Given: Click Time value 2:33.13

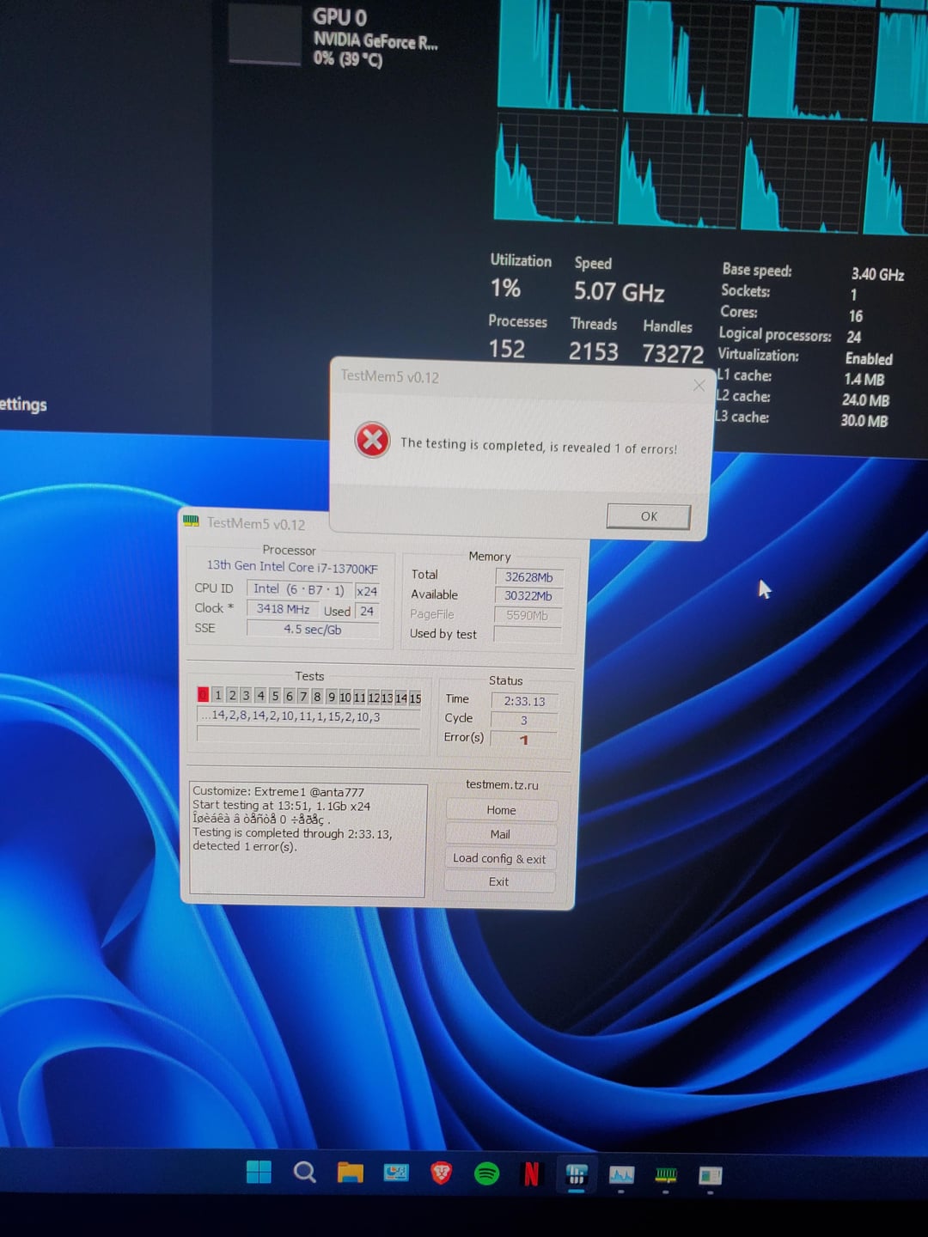Looking at the screenshot, I should [524, 701].
